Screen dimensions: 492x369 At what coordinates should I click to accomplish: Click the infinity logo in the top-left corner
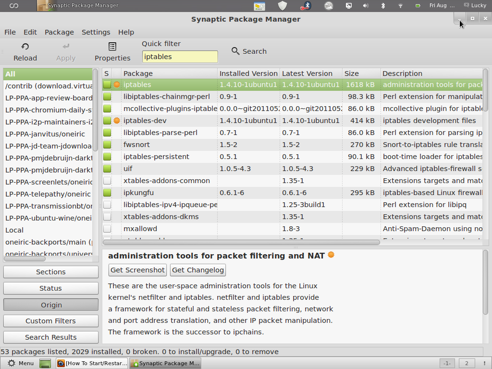14,6
